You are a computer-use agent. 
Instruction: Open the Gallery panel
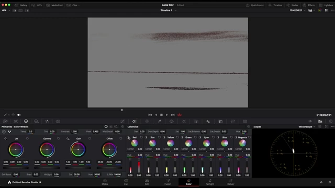pyautogui.click(x=21, y=5)
